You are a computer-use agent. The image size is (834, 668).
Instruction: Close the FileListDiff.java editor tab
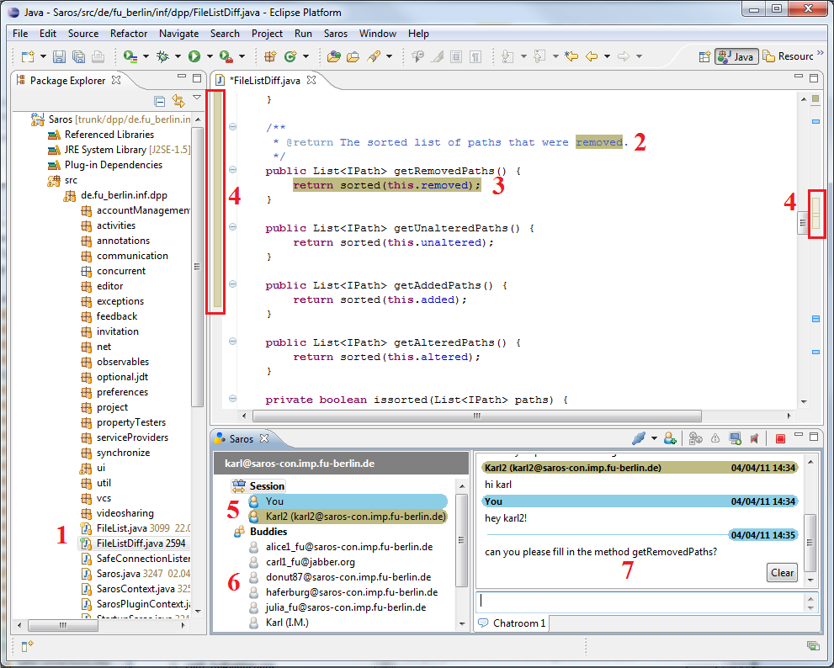(311, 80)
